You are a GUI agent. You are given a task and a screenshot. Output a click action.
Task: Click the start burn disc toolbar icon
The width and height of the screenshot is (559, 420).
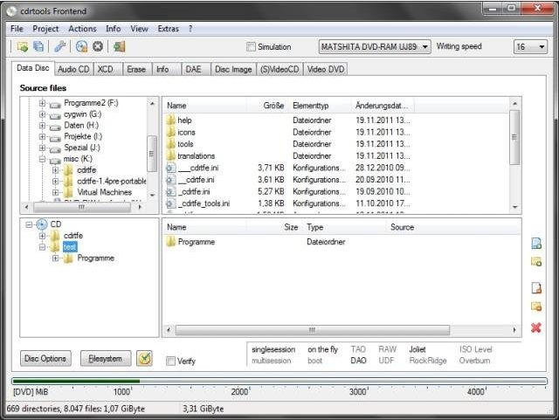coord(81,46)
